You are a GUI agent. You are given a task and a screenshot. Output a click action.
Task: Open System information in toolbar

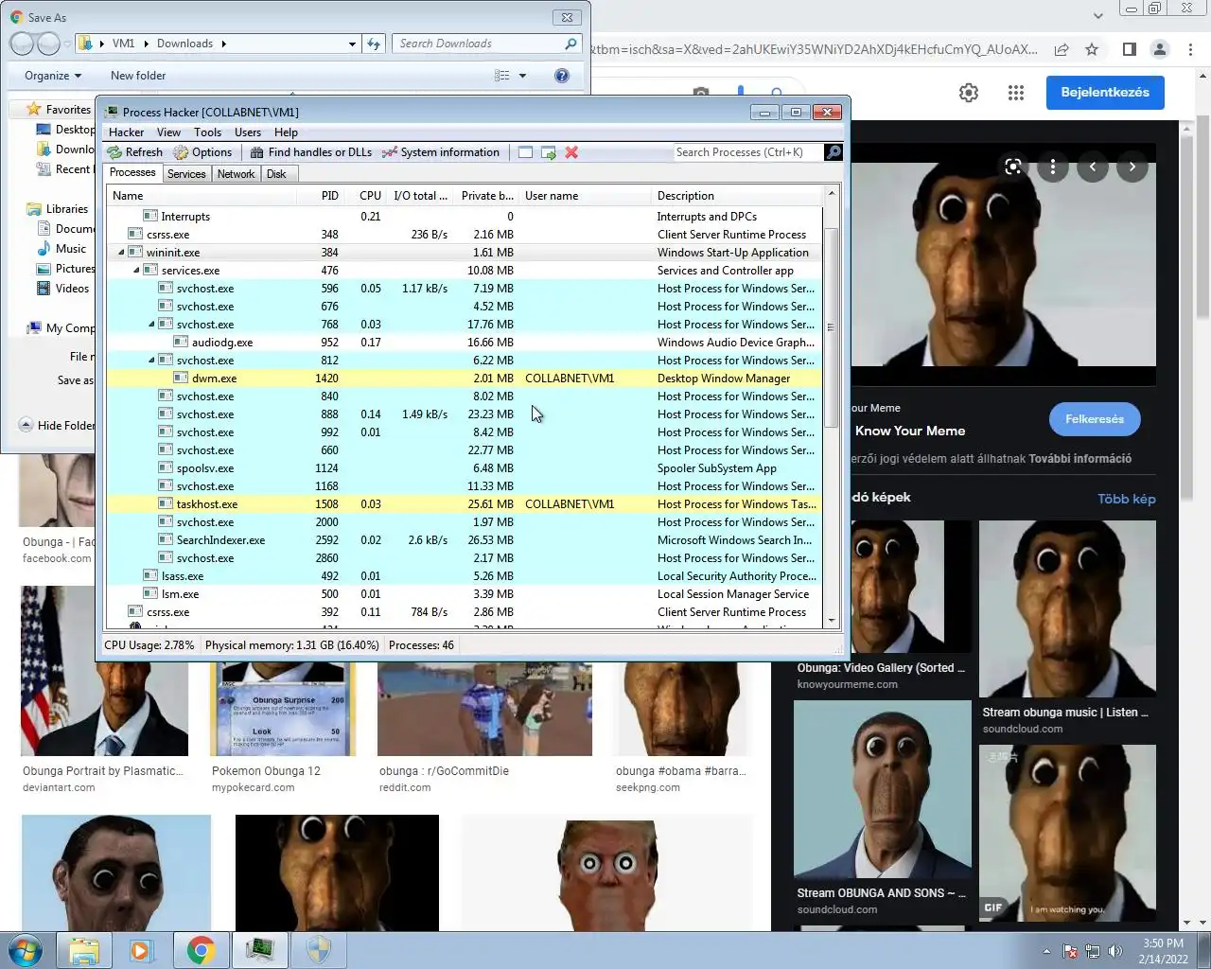pos(441,152)
